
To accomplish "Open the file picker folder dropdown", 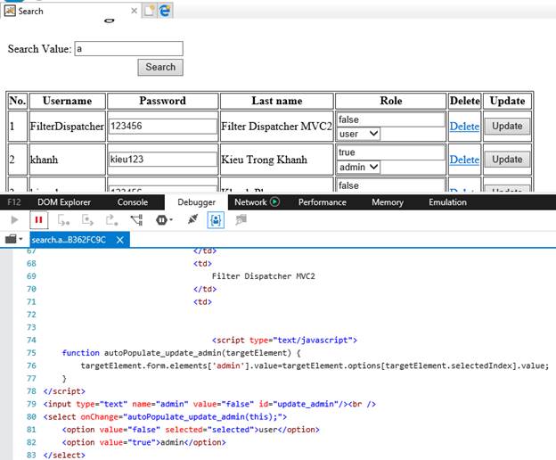I will (14, 240).
